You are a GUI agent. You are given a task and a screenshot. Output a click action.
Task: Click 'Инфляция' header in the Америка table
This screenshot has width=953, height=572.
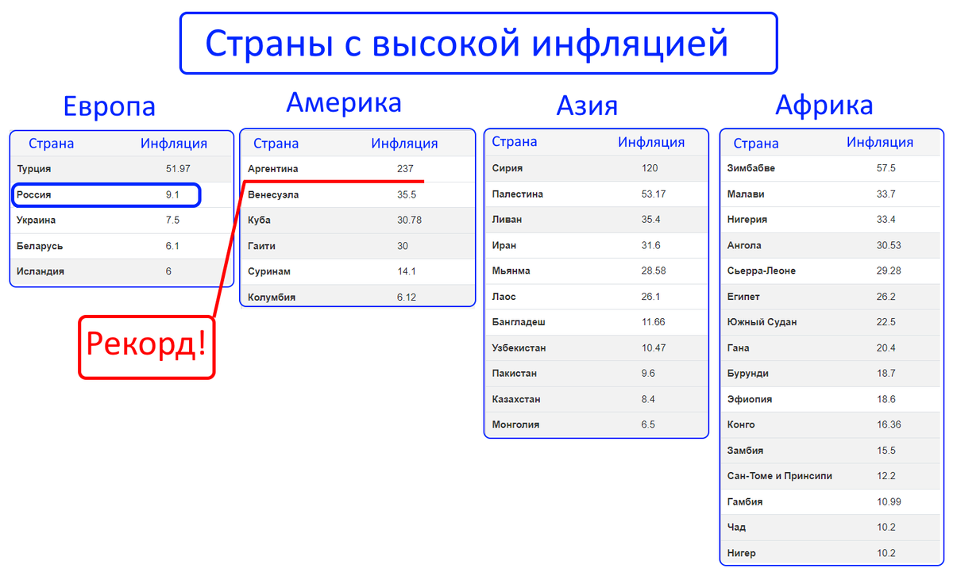tap(404, 144)
